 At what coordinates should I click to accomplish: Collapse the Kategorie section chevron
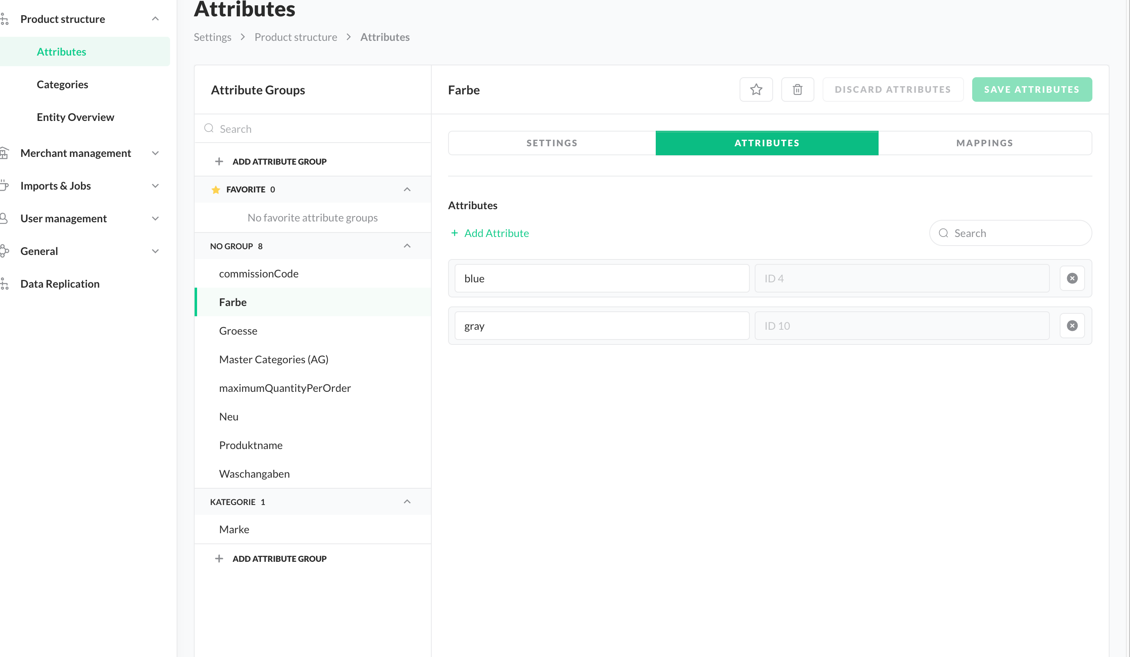[x=407, y=501]
